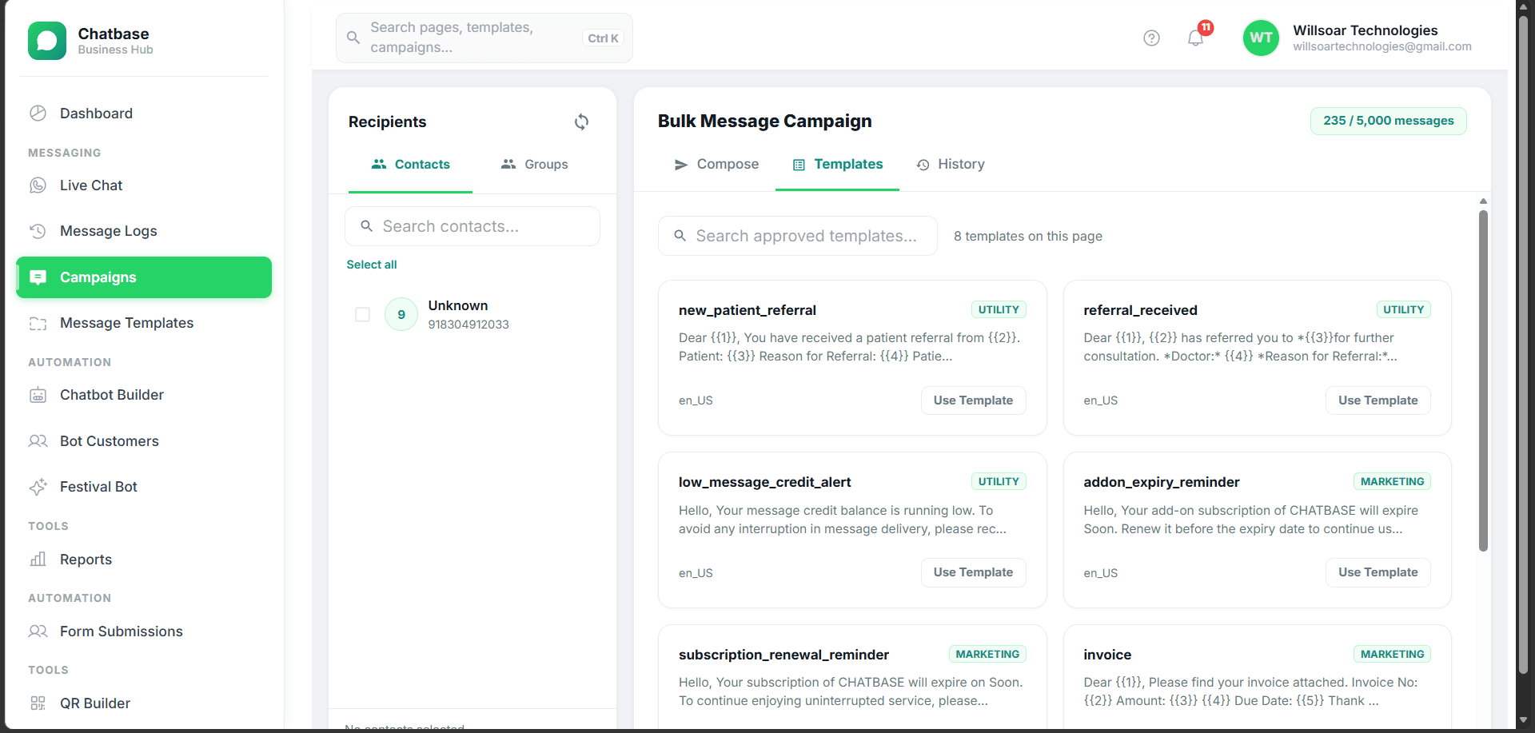Screen dimensions: 1535x733
Task: Click the Bot Customers people icon
Action: [x=38, y=441]
